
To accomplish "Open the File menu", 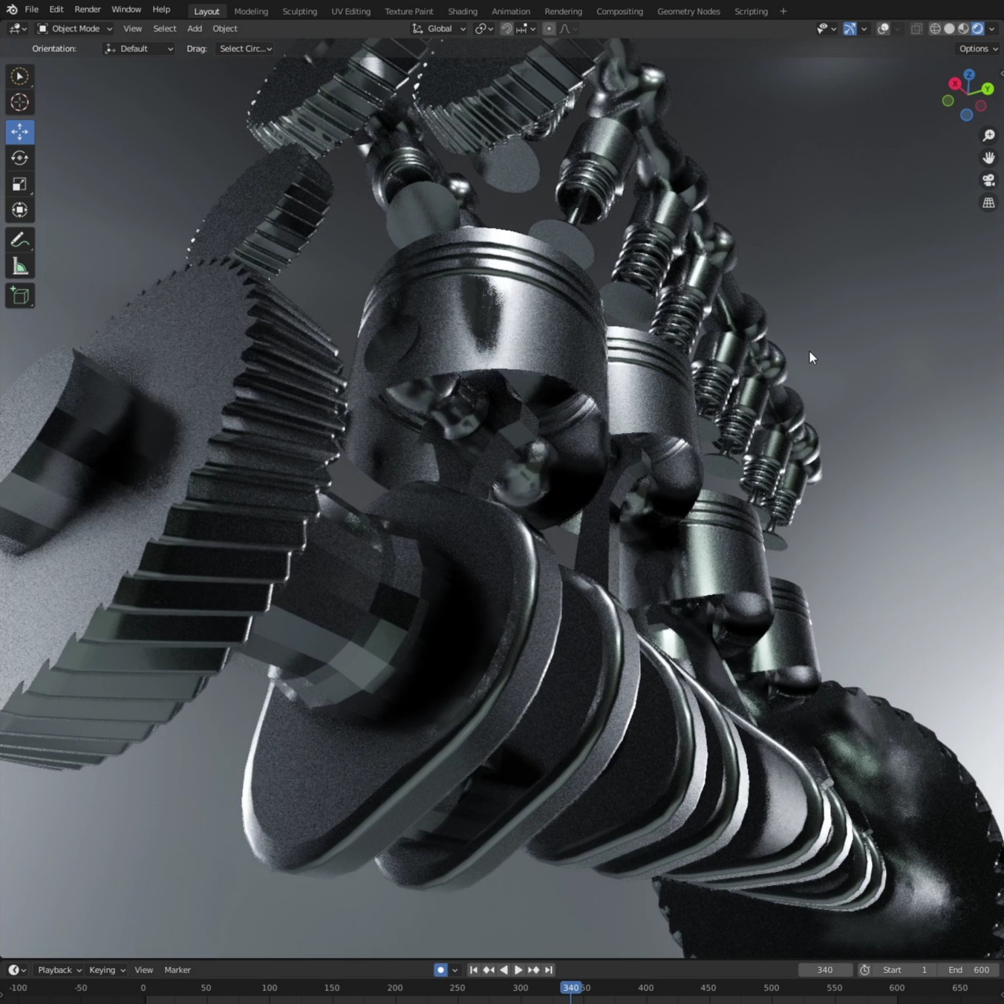I will tap(31, 10).
